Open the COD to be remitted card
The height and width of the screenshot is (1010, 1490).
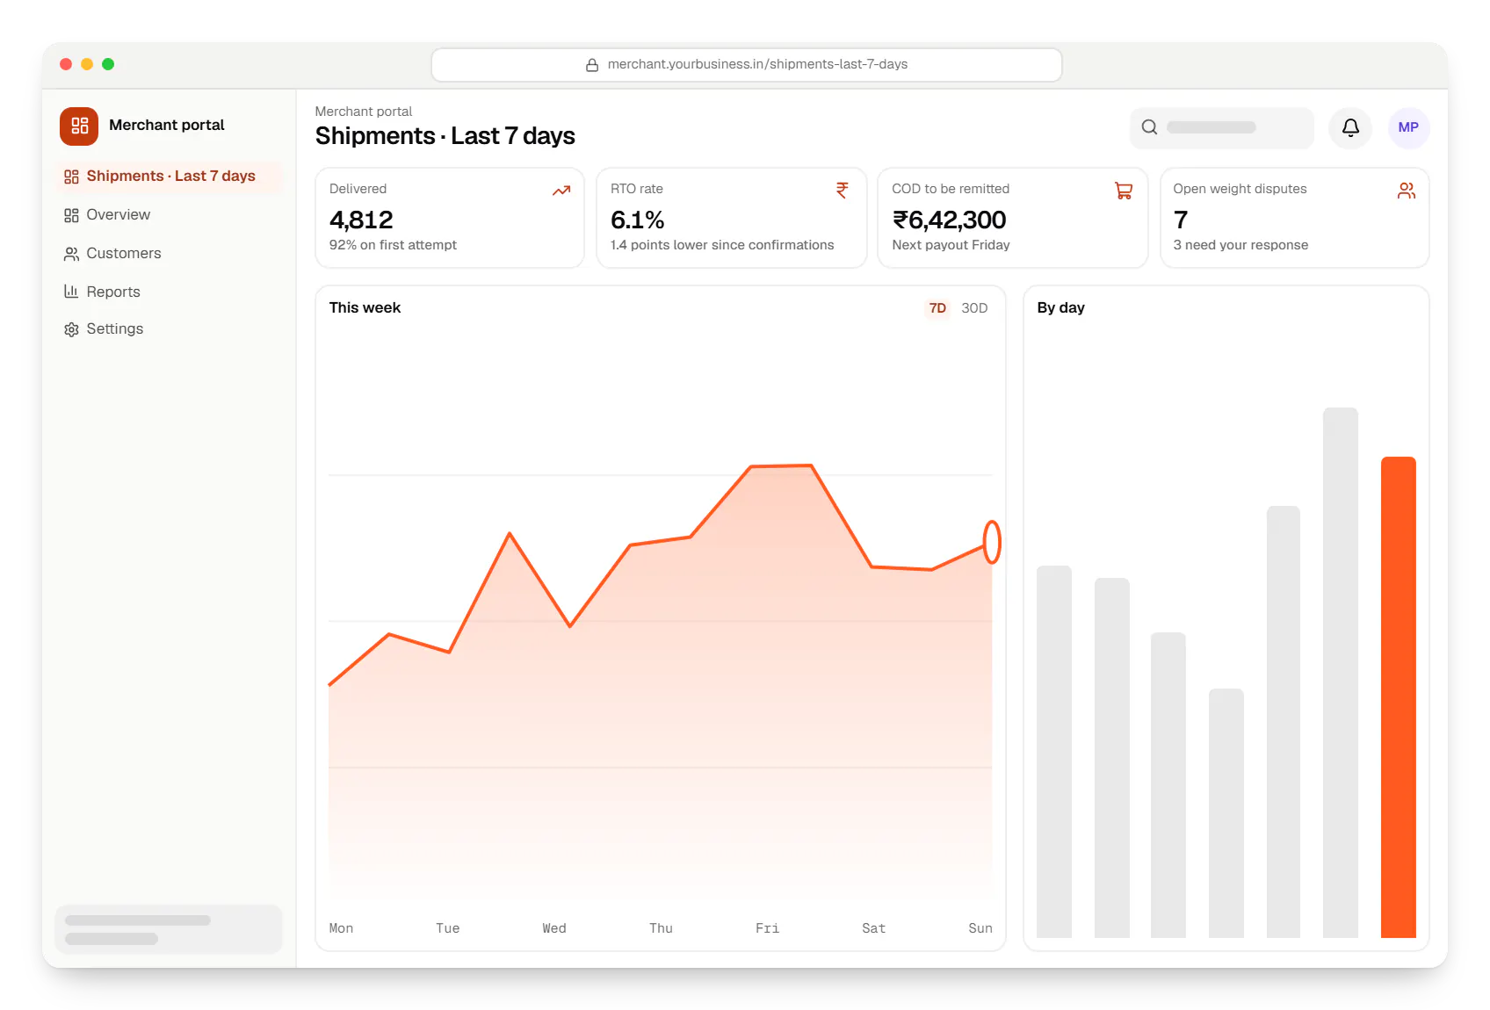point(1013,218)
